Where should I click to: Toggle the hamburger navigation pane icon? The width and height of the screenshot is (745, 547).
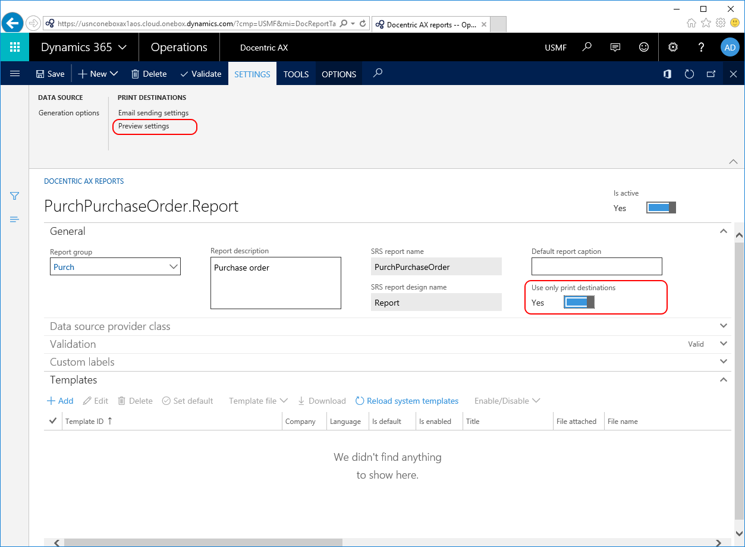coord(15,74)
